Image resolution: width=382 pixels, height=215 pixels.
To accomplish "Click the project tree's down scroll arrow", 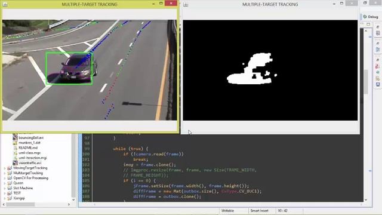I will pyautogui.click(x=73, y=199).
